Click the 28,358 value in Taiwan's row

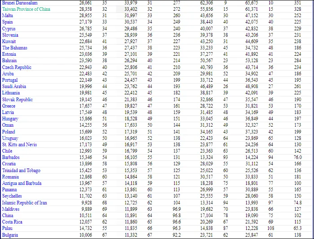85,9
